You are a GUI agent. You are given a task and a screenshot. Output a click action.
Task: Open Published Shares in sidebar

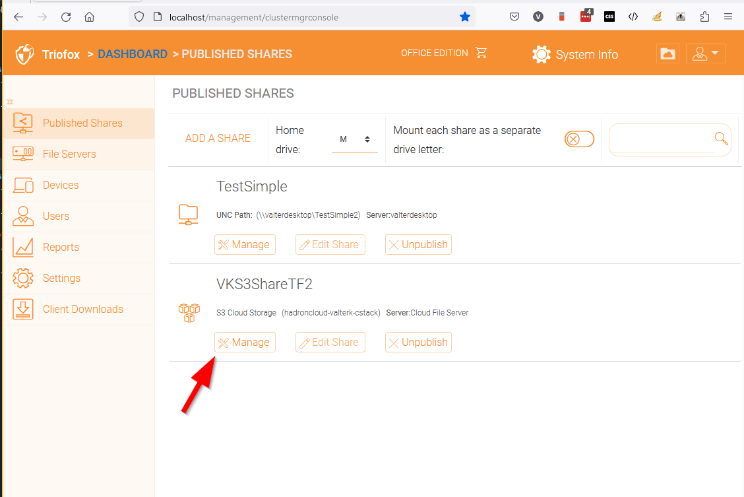pos(78,123)
